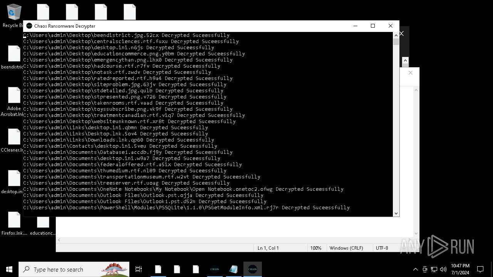
Task: Open the network tray icon
Action: tap(434, 269)
